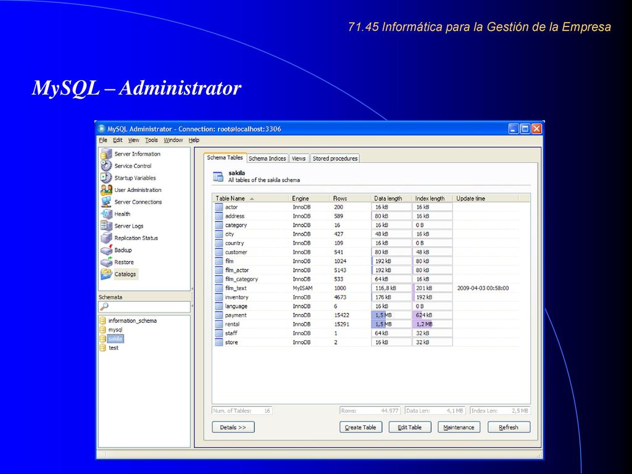The height and width of the screenshot is (474, 632).
Task: Click the sakila schema header icon
Action: [218, 177]
